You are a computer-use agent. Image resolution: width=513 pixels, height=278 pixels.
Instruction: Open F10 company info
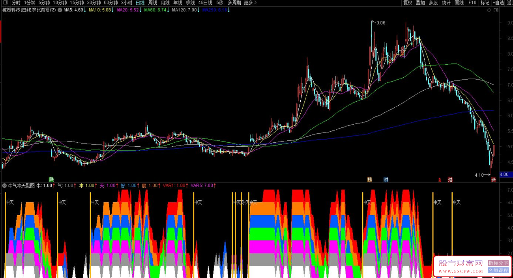[x=472, y=3]
